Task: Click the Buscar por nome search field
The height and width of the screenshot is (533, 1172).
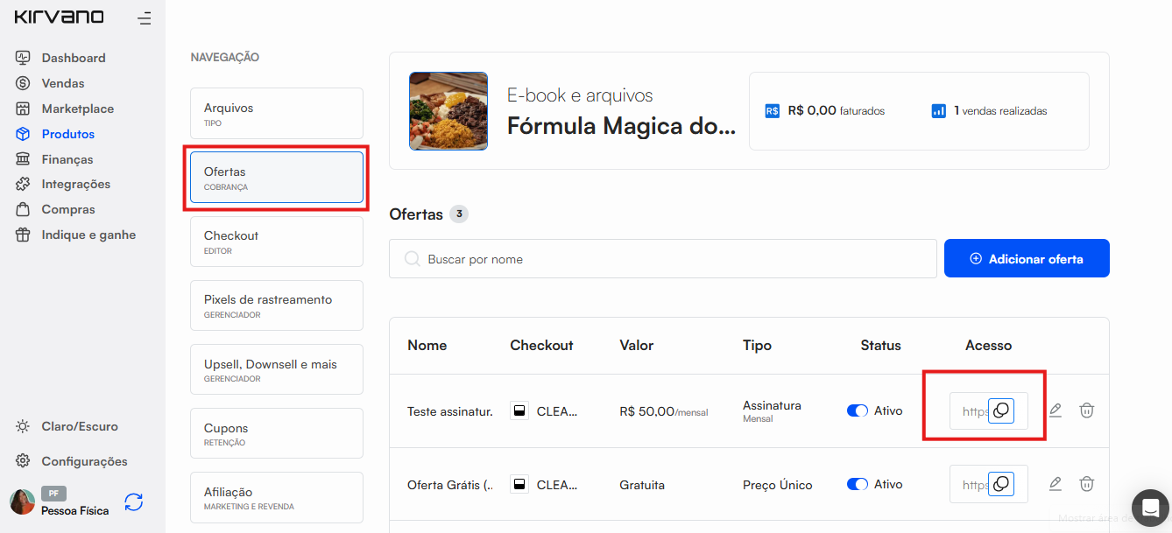Action: tap(663, 259)
